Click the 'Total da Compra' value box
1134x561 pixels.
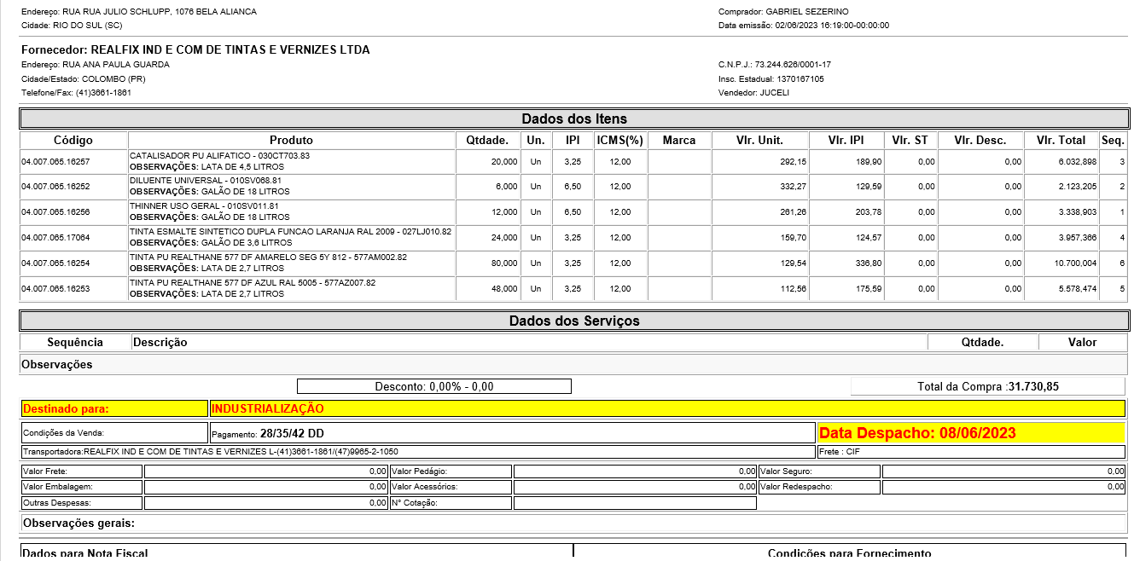[987, 386]
